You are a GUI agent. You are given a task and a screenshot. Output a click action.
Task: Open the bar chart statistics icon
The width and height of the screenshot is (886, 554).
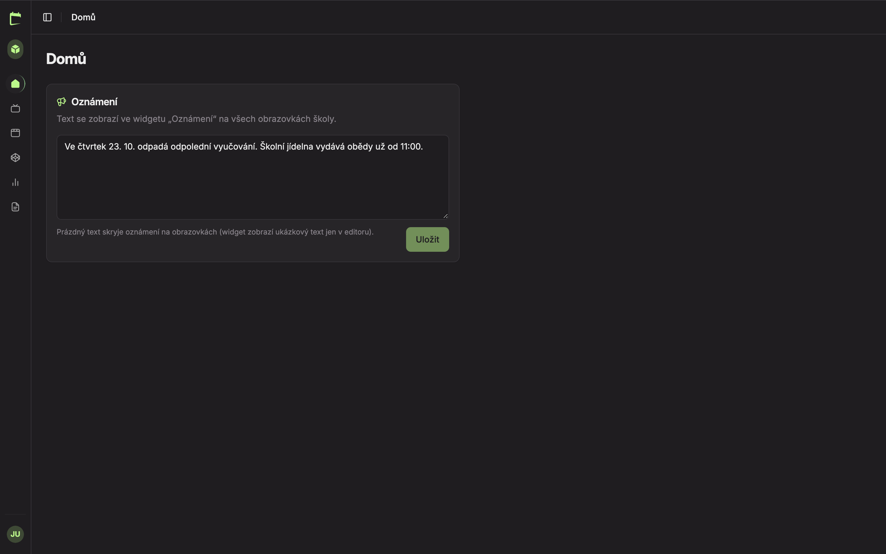[15, 182]
